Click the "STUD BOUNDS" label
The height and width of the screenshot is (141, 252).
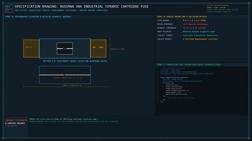tap(163, 20)
